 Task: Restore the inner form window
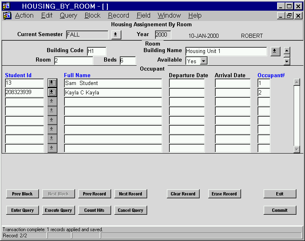(289, 15)
